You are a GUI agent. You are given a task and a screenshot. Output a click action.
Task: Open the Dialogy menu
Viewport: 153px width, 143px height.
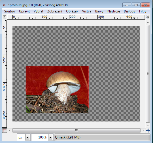pos(129,11)
